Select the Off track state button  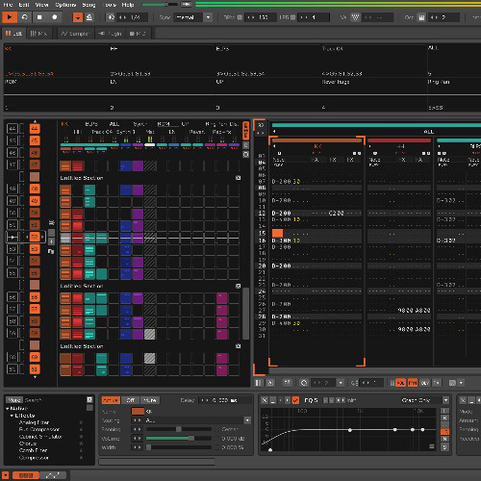[130, 400]
